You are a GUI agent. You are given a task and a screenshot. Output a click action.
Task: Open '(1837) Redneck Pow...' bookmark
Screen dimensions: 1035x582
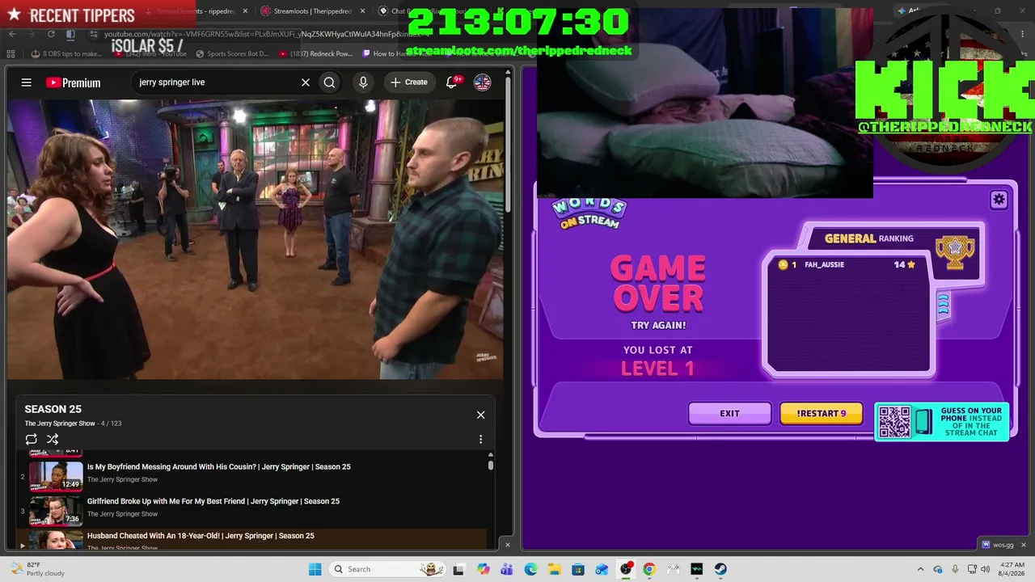pos(316,54)
